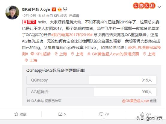
Task: Click the user avatar photo
Action: [x=12, y=13]
